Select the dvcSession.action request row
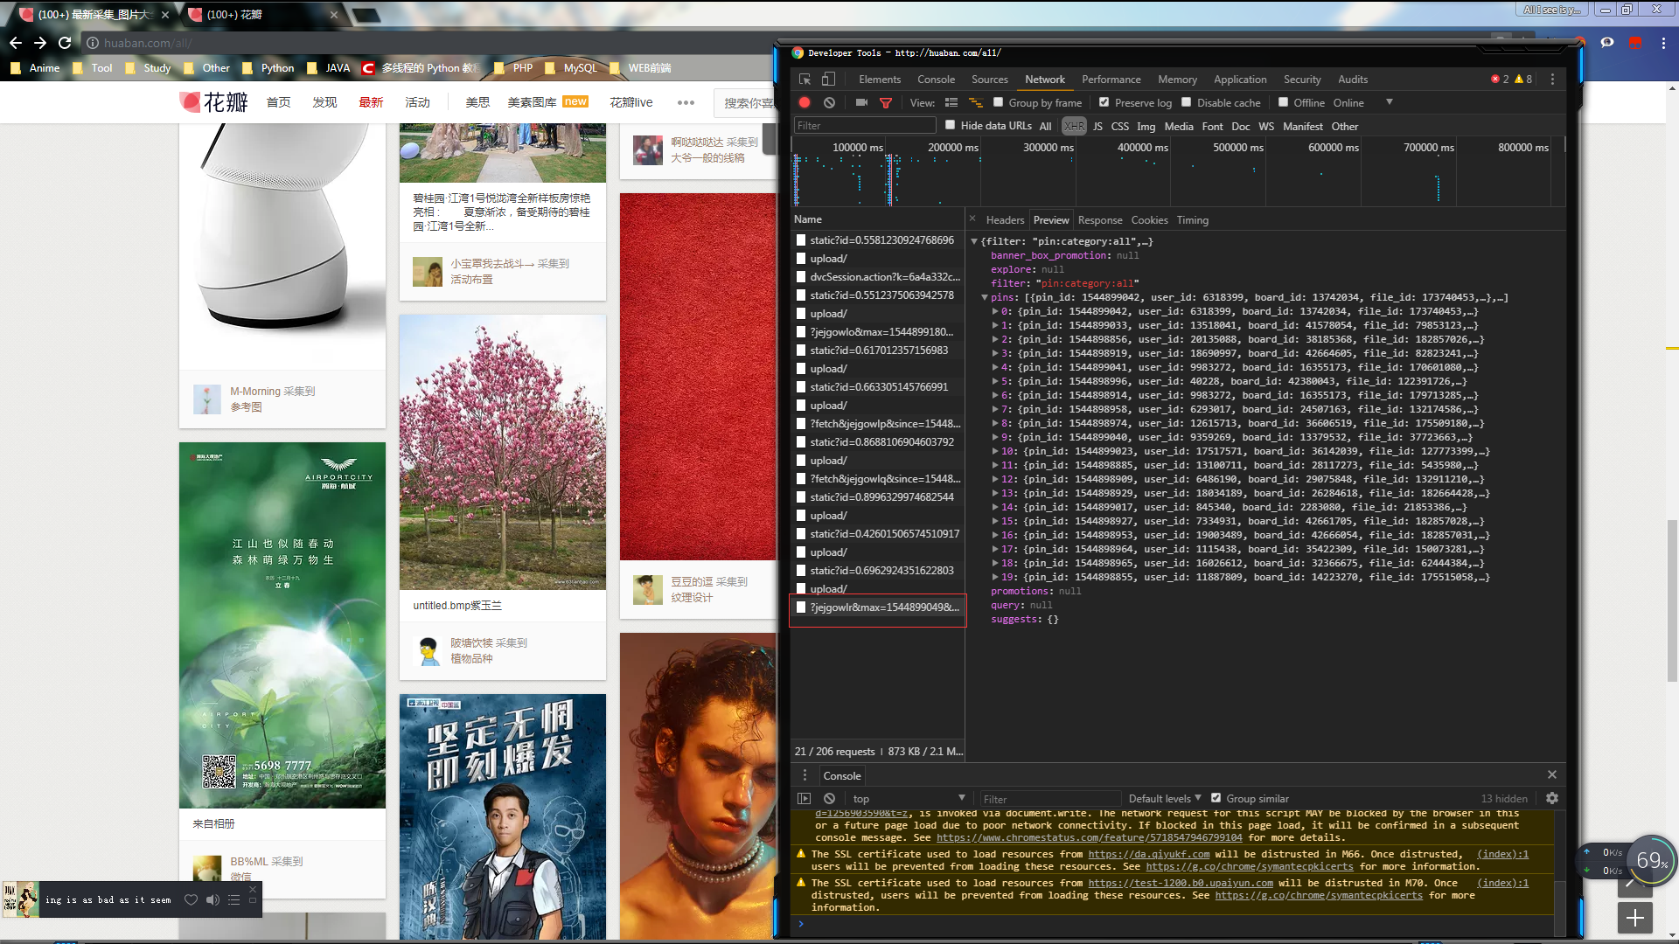Image resolution: width=1679 pixels, height=944 pixels. 883,277
